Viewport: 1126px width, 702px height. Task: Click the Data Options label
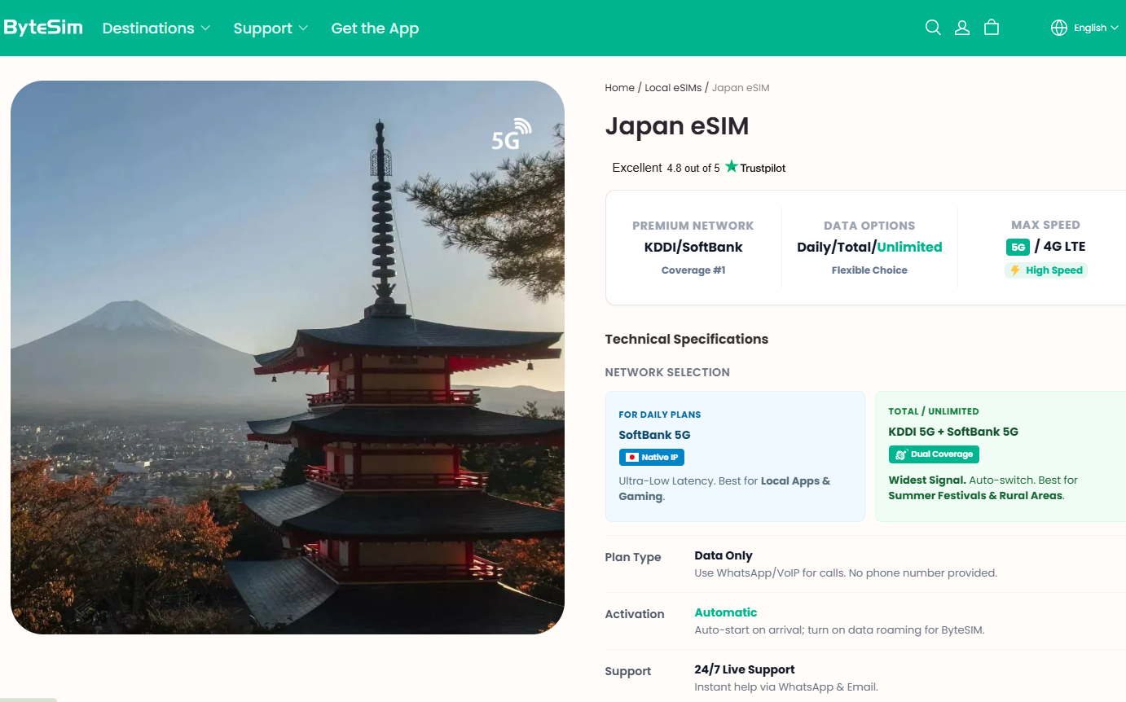pyautogui.click(x=869, y=226)
